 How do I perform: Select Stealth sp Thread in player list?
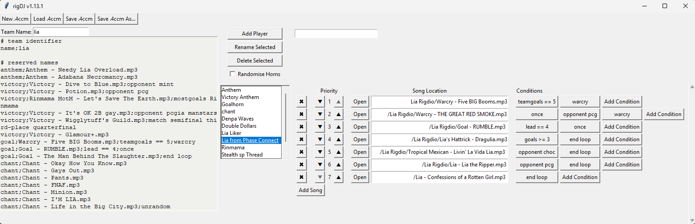click(x=251, y=155)
